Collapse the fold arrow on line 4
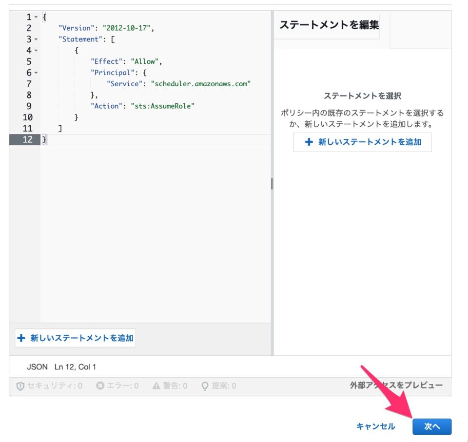 (x=36, y=50)
